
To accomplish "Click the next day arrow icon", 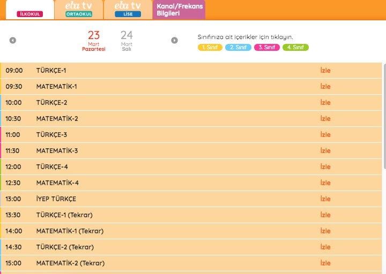I will point(174,40).
